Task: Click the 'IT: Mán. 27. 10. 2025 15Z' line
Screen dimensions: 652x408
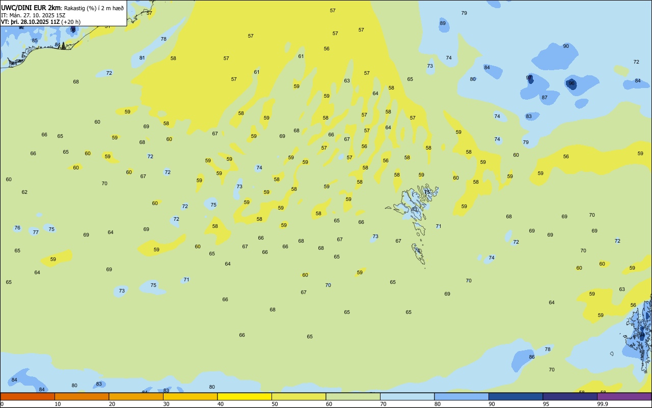Action: point(33,15)
